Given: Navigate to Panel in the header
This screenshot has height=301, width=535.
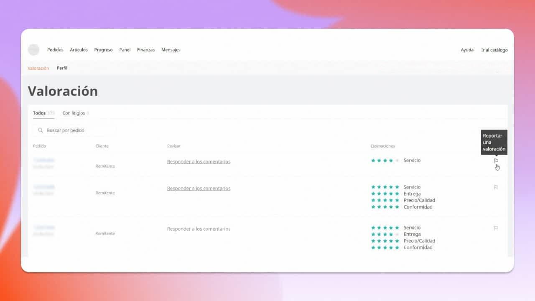Looking at the screenshot, I should [125, 50].
